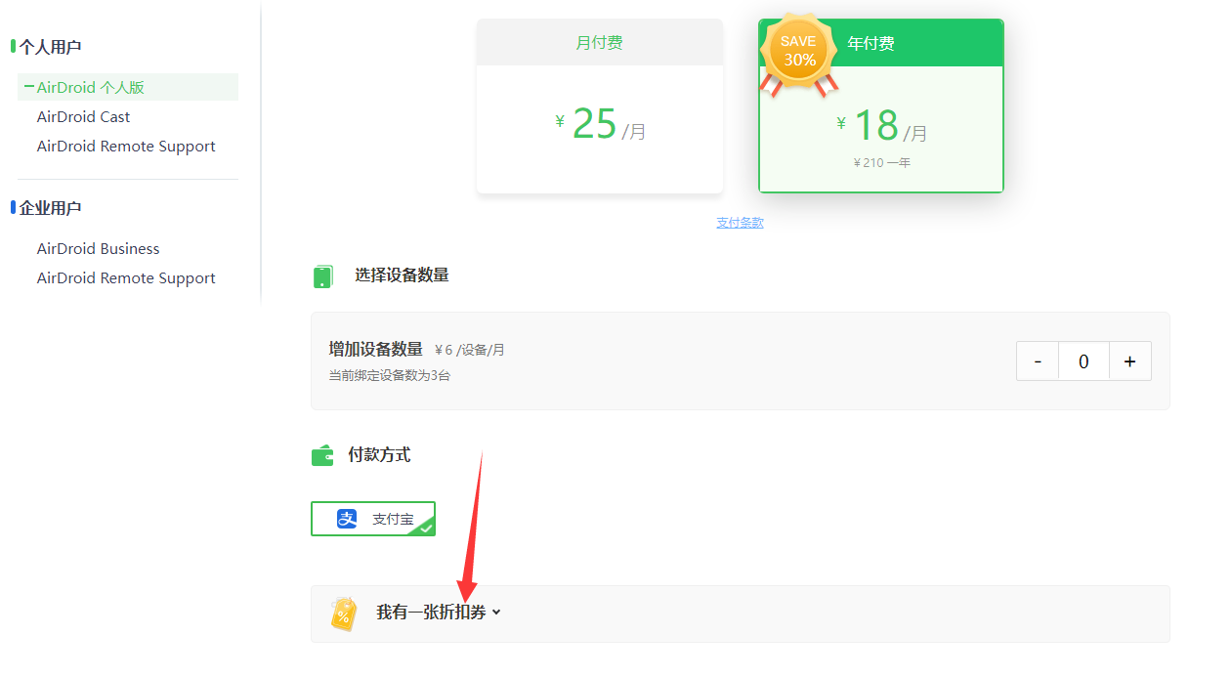Open AirDroid Remote Support under 企业用户
This screenshot has width=1232, height=677.
[126, 277]
